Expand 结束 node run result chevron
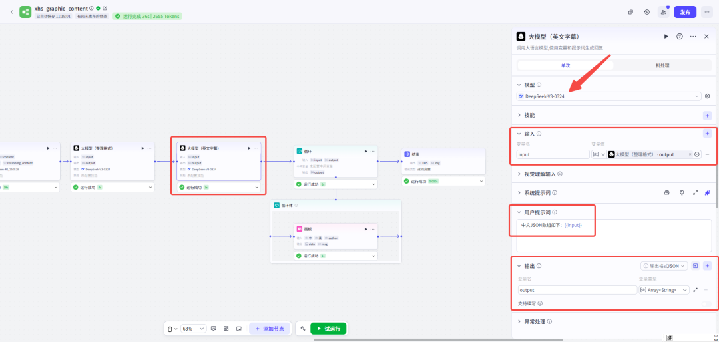The height and width of the screenshot is (342, 719). click(x=480, y=181)
